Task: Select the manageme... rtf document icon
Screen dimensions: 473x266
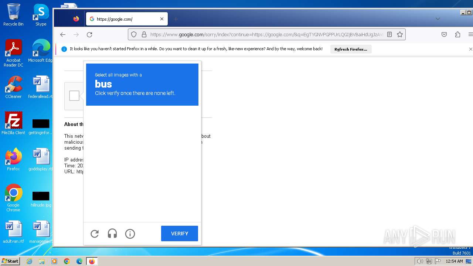Action: point(41,232)
